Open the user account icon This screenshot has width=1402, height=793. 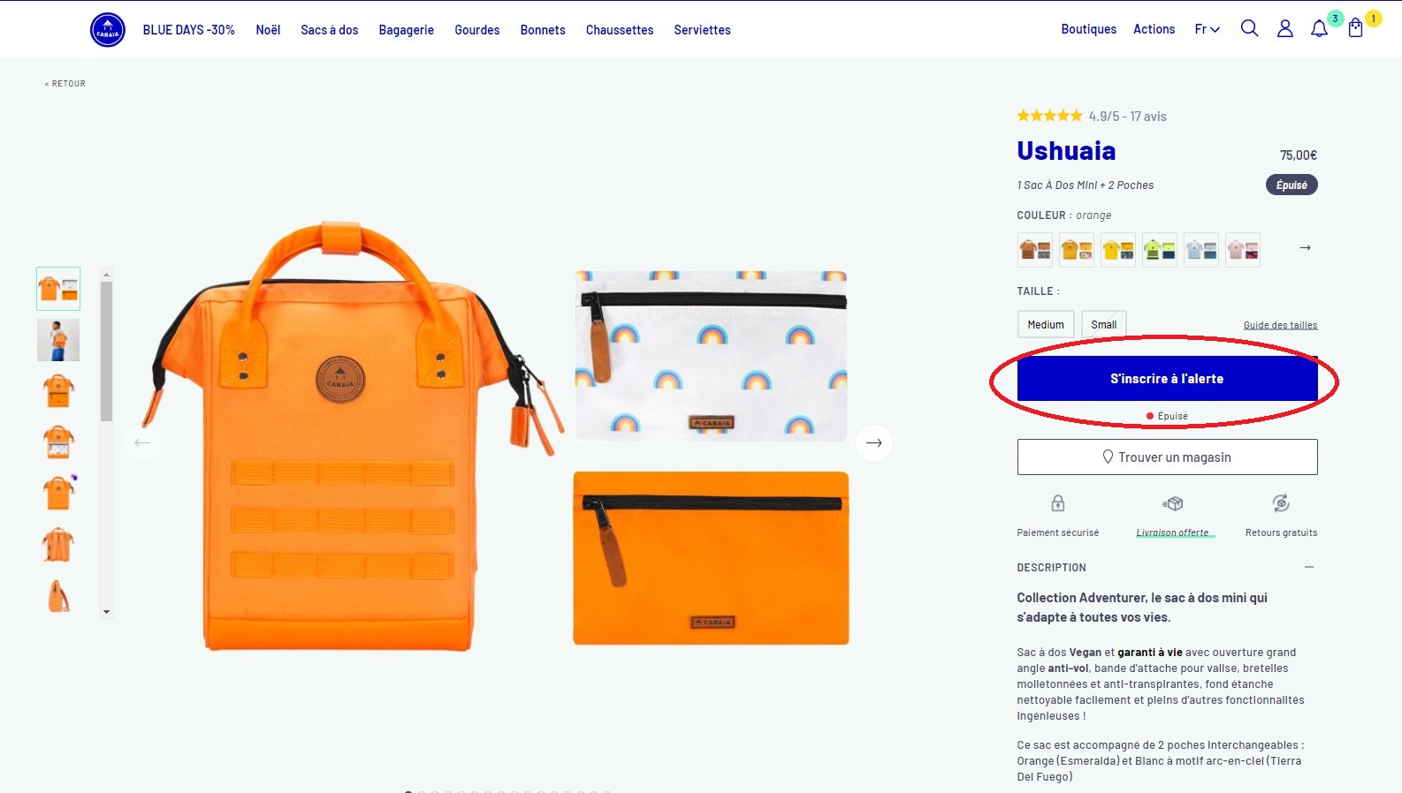point(1285,29)
